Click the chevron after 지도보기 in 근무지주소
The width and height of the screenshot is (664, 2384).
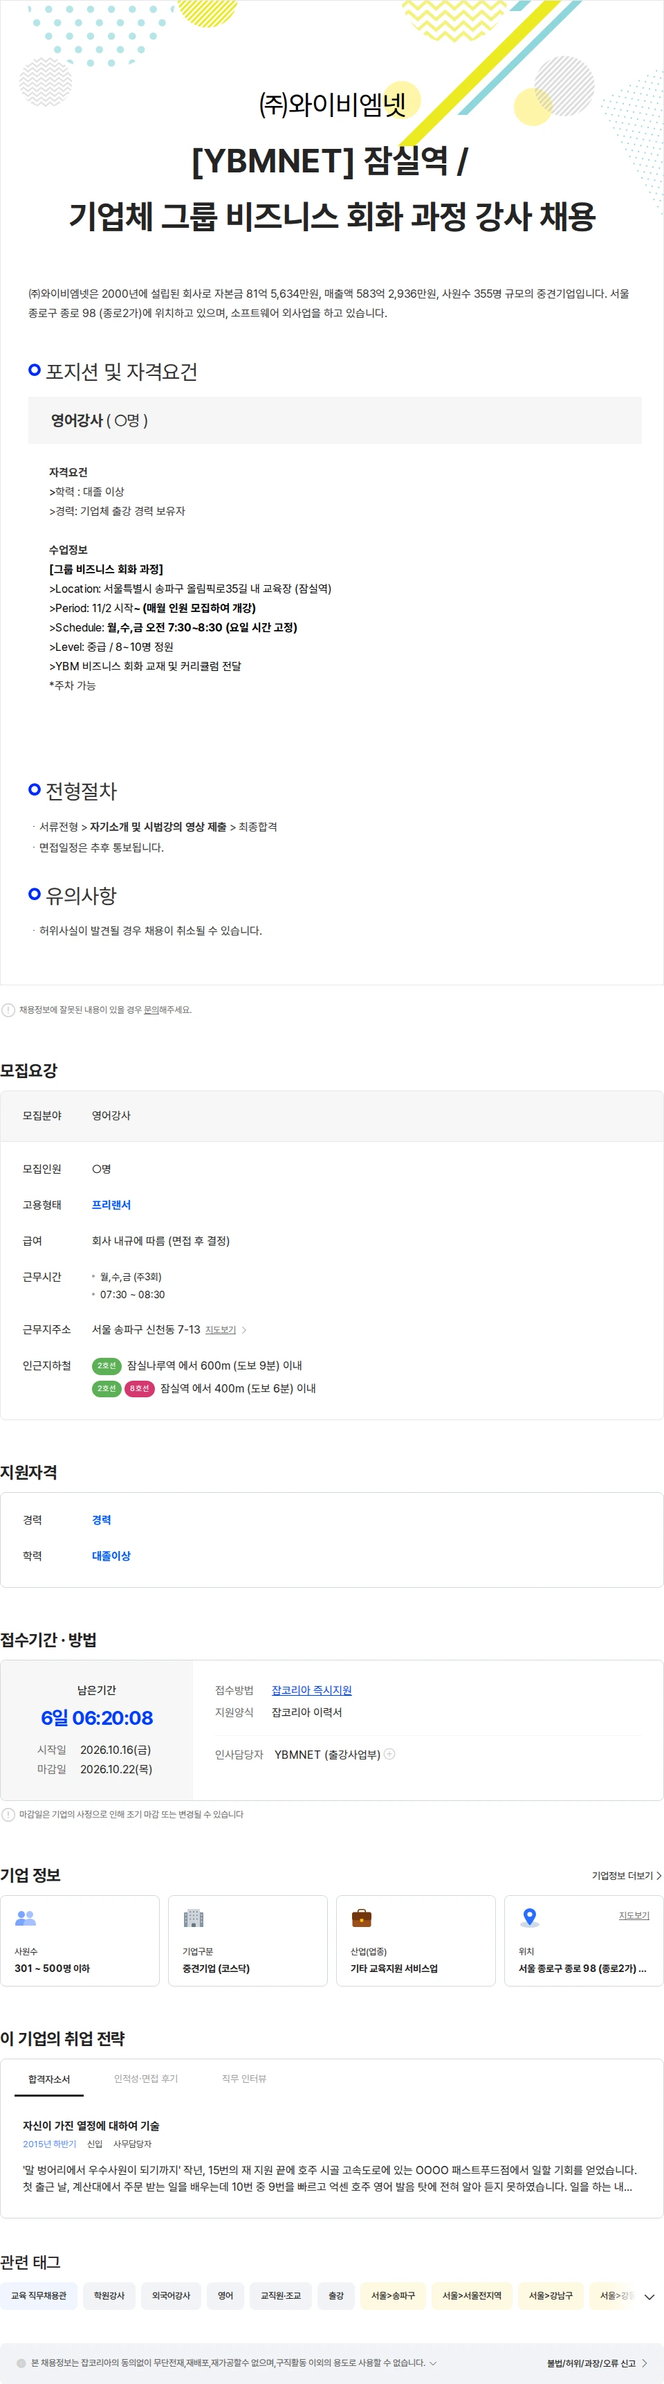[243, 1330]
